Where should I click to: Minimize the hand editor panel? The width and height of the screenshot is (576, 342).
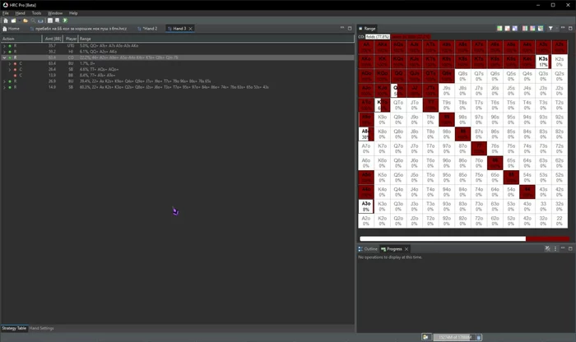coord(342,28)
